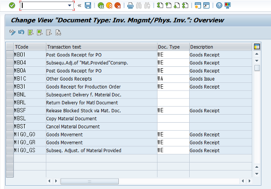Click the MIGO_GS transaction code

pos(25,150)
